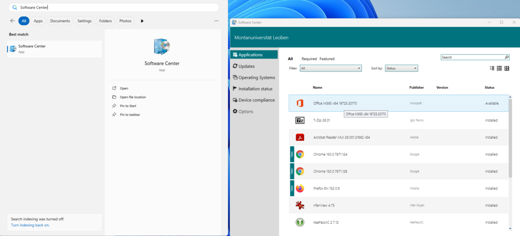Click the Windows search magnifier icon
The image size is (520, 236).
(15, 8)
